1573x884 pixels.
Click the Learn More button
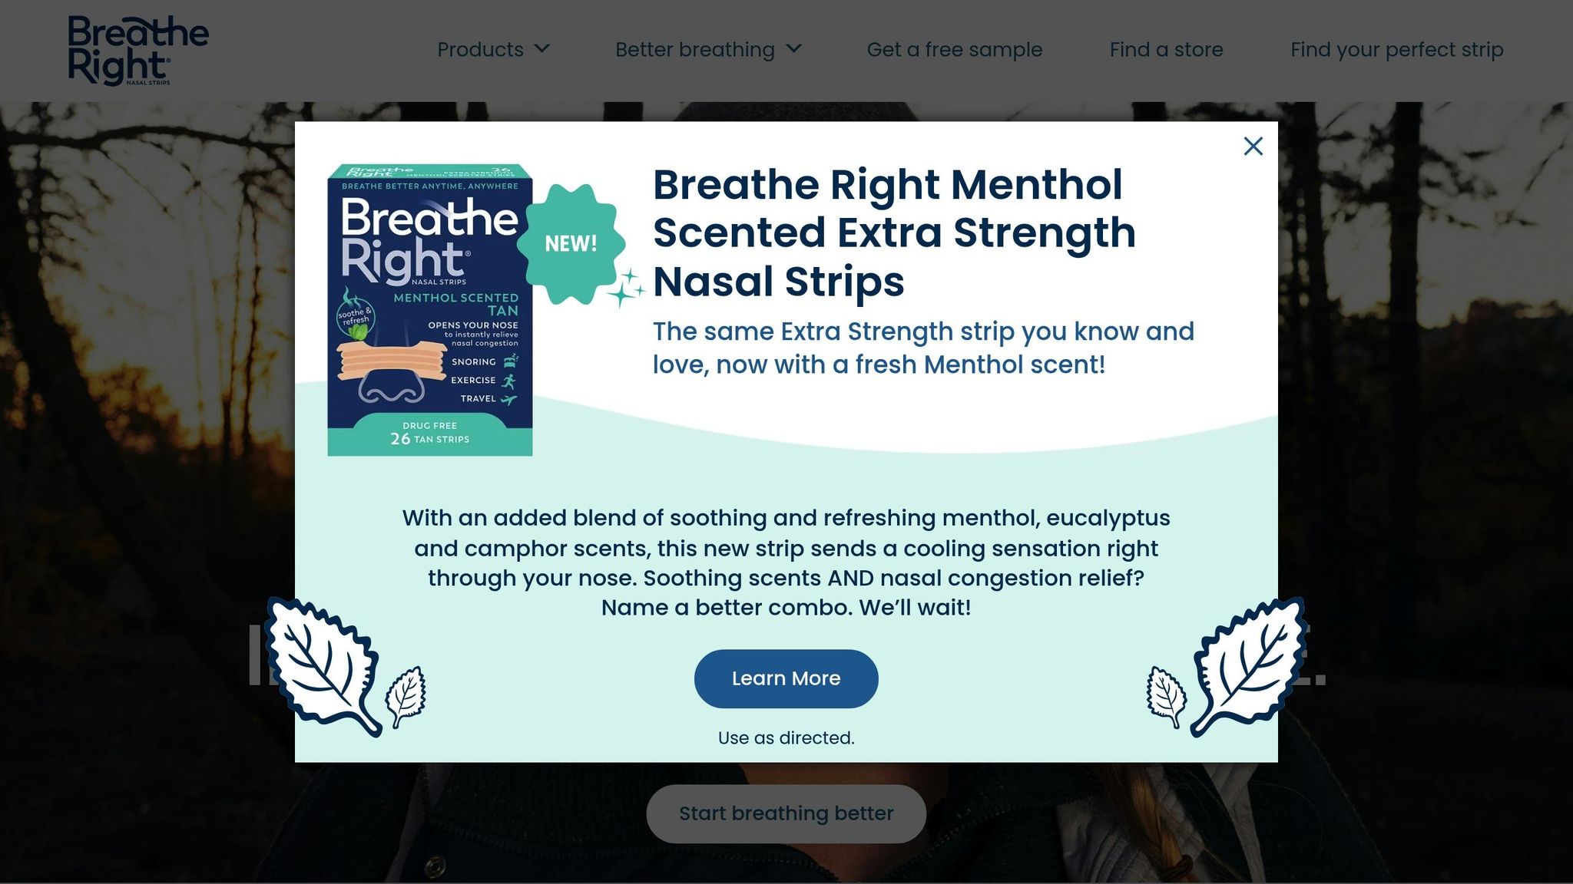click(x=786, y=678)
